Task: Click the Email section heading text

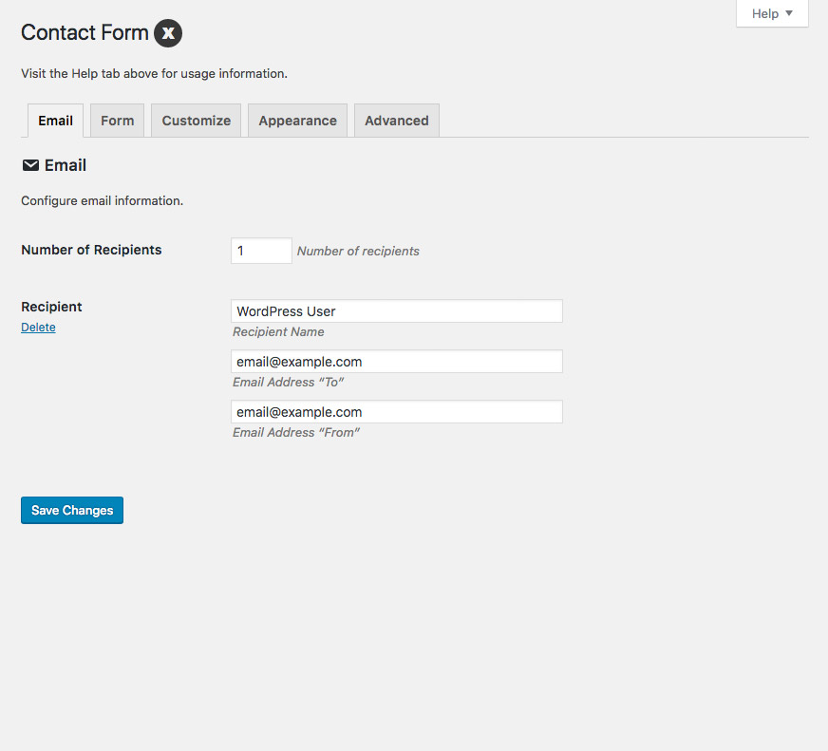Action: 66,165
